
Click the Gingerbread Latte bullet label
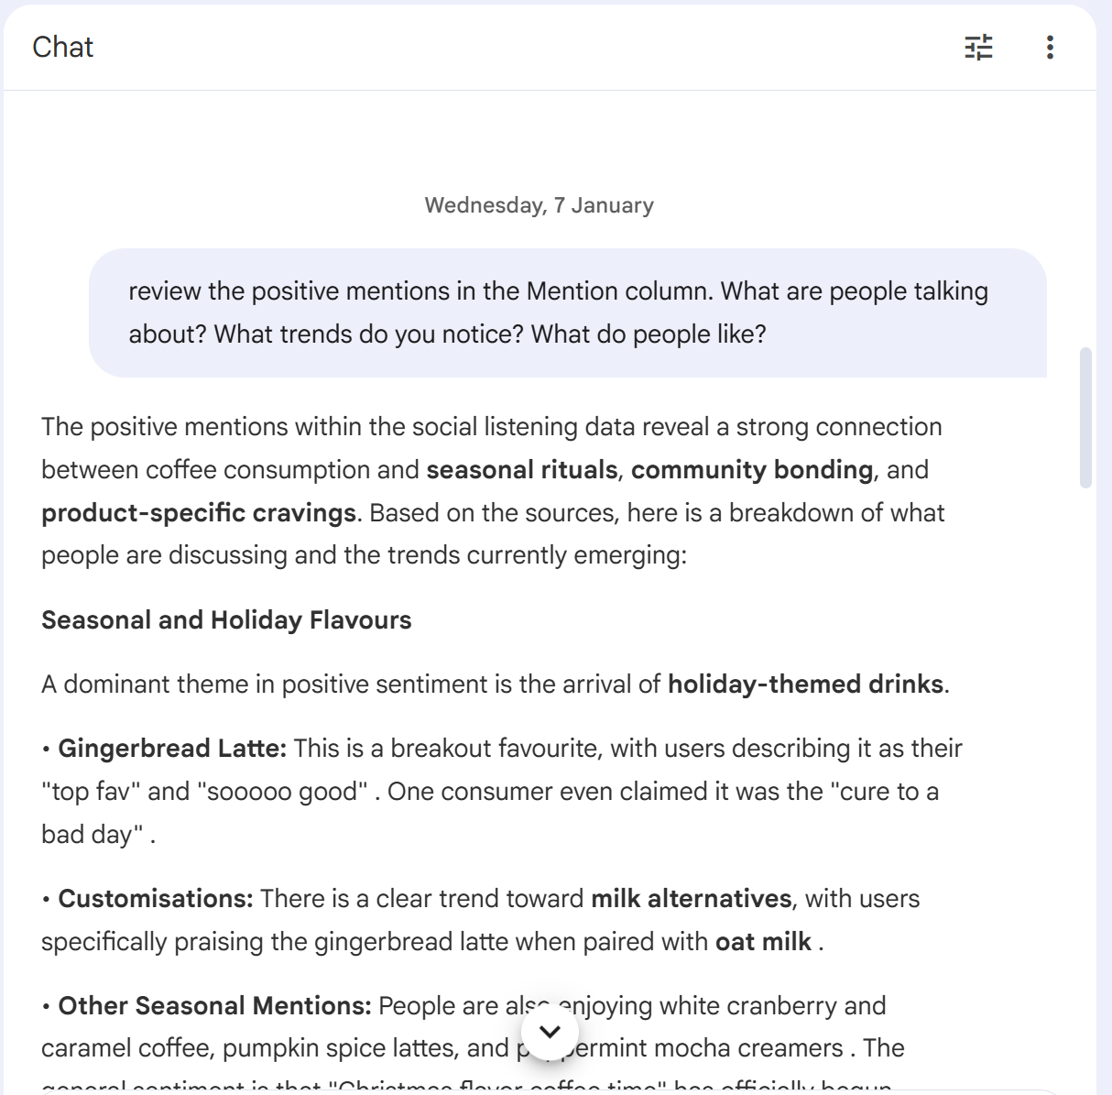coord(172,749)
